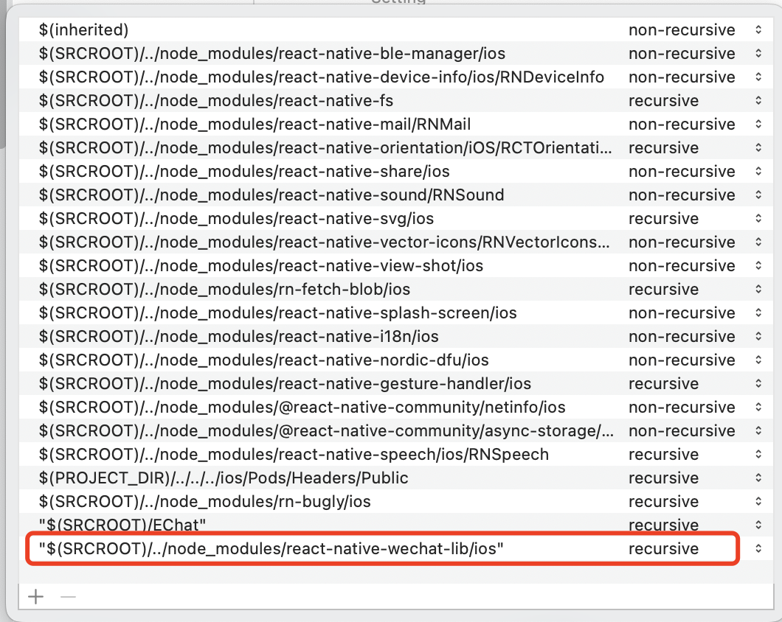The image size is (782, 622).
Task: Select the react-native-gesture-handler/ios path
Action: click(286, 384)
